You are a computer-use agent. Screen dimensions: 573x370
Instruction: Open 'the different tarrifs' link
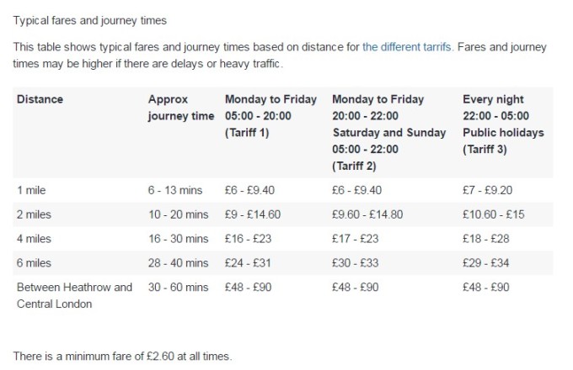click(408, 47)
